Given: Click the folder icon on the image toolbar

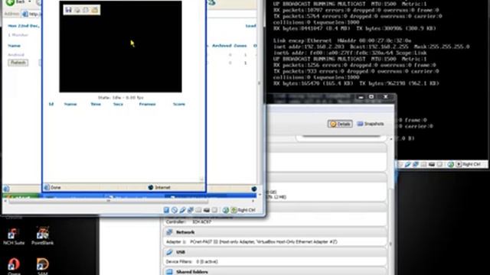Looking at the screenshot, I should click(x=94, y=10).
